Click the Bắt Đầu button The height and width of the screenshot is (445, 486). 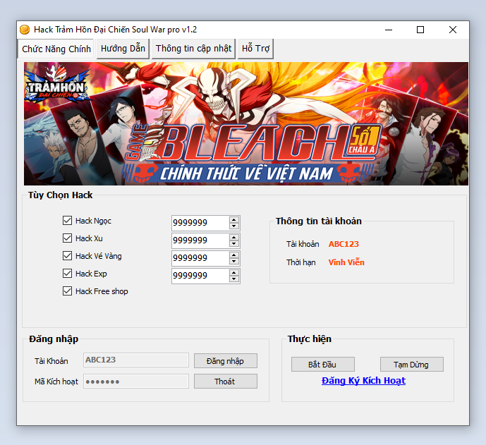tap(322, 365)
